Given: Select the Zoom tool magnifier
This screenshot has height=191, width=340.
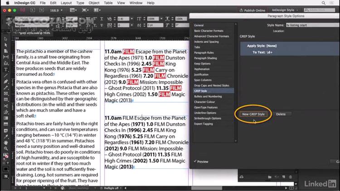Looking at the screenshot, I should coord(5,148).
